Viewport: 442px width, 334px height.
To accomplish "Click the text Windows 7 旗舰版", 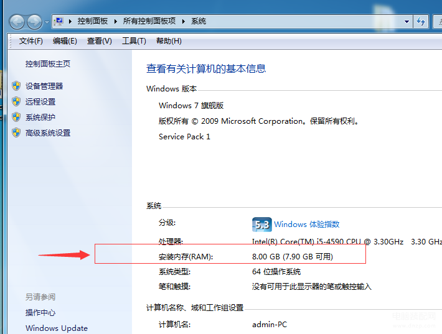I will (x=191, y=106).
